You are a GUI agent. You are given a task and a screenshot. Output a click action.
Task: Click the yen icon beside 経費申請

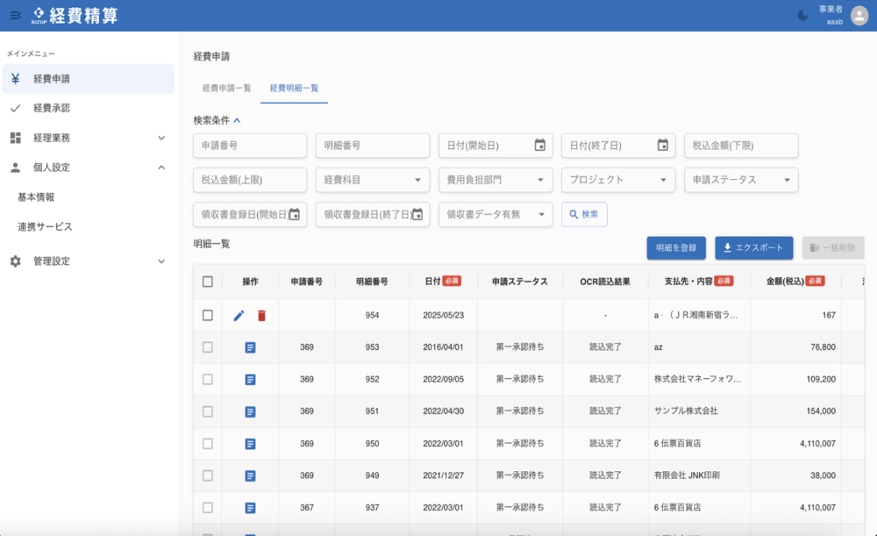(x=16, y=79)
